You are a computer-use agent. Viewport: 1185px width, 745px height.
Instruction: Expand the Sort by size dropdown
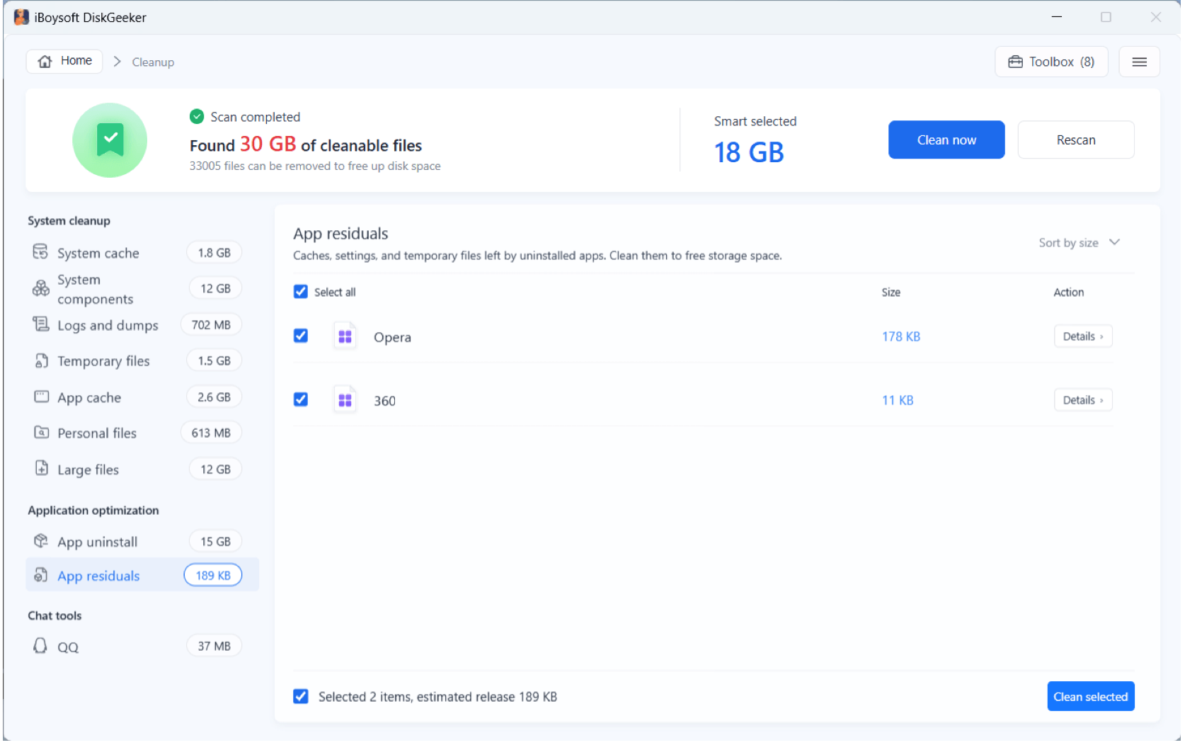pyautogui.click(x=1080, y=243)
